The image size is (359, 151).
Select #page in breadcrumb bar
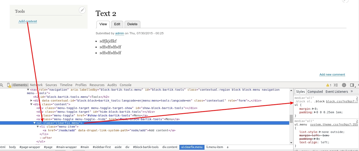[x=48, y=147]
